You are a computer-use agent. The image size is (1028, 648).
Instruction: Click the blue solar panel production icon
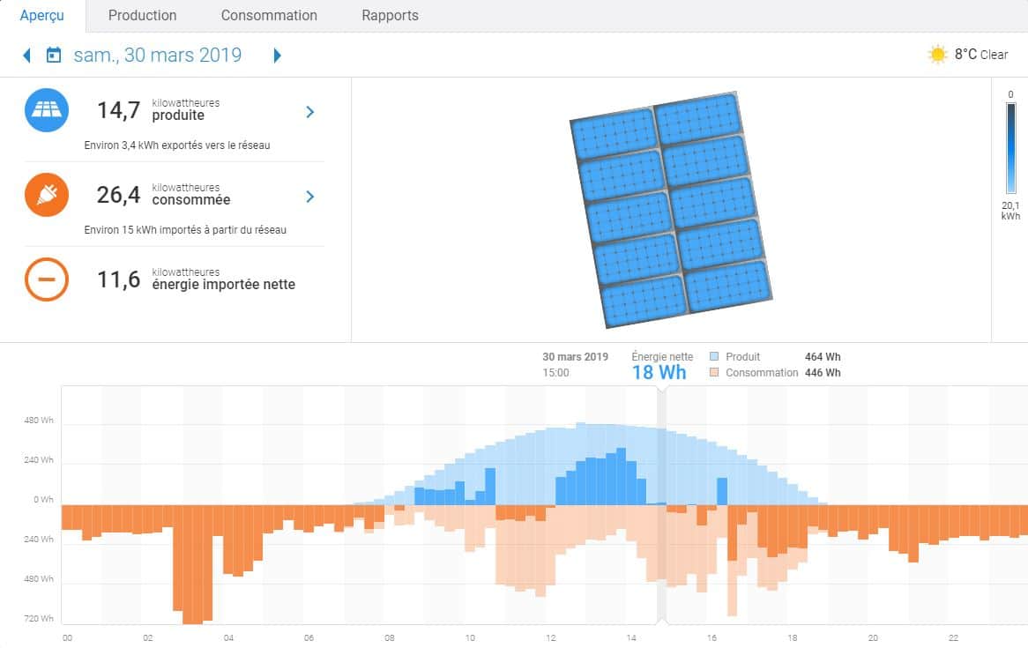pos(47,110)
